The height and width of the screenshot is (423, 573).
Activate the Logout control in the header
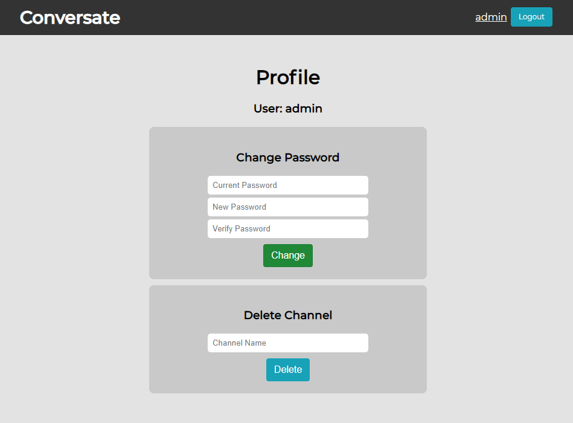click(x=531, y=17)
